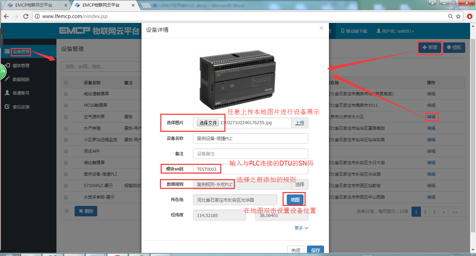The image size is (476, 256).
Task: Click the next page > button
Action: click(x=443, y=211)
